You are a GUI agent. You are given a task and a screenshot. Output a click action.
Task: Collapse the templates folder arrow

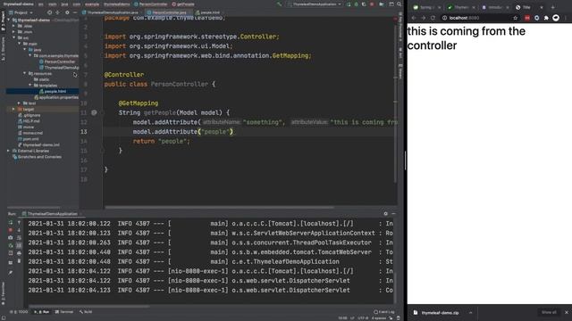tap(30, 85)
